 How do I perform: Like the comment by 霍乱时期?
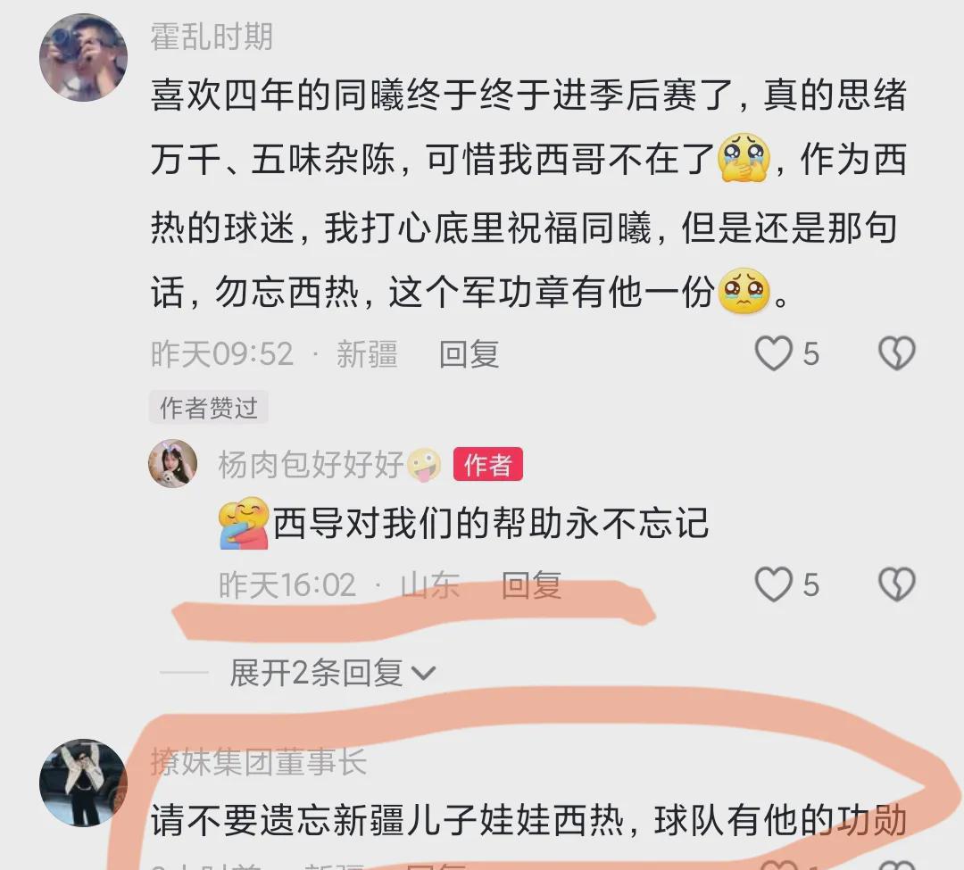click(773, 353)
